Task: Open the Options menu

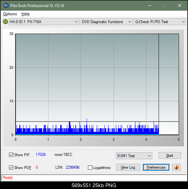Action: coord(10,14)
